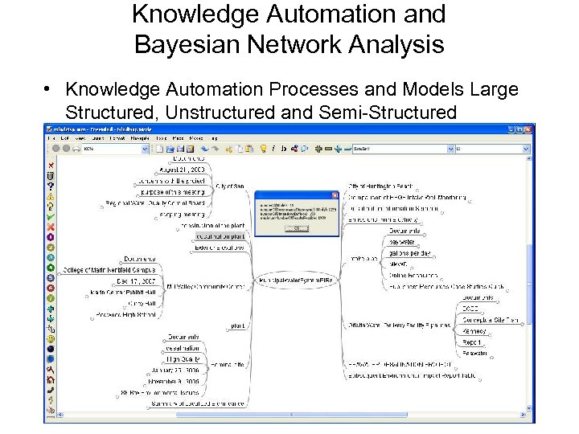Viewport: 579px width, 434px height.
Task: Create a new mind map
Action: [x=159, y=149]
